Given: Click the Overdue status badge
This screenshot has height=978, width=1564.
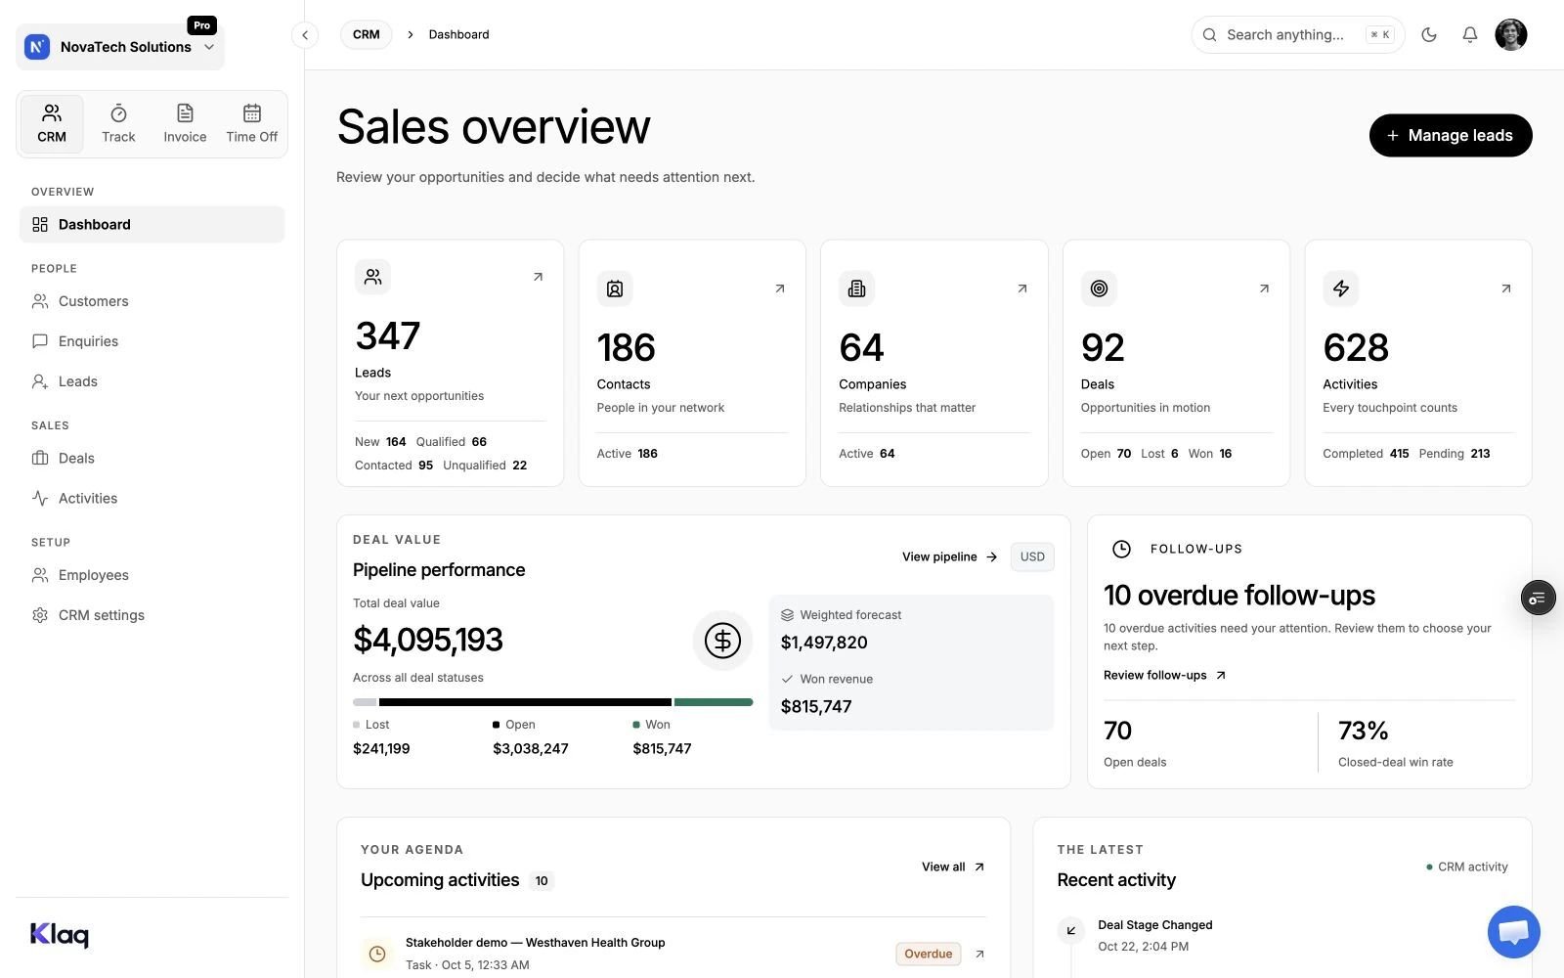Looking at the screenshot, I should click(929, 954).
